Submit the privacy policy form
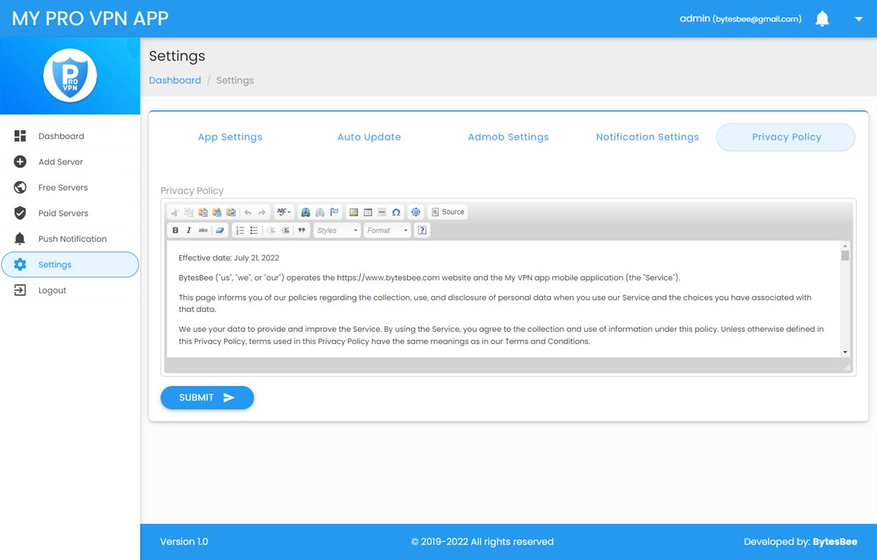877x560 pixels. (207, 398)
